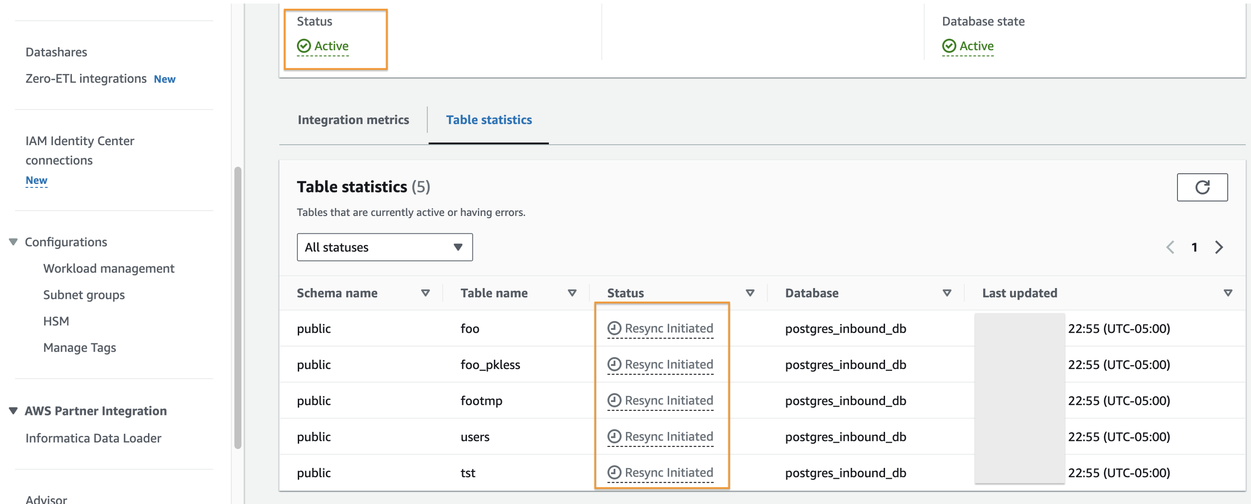Sort by Table name column arrow

point(572,293)
